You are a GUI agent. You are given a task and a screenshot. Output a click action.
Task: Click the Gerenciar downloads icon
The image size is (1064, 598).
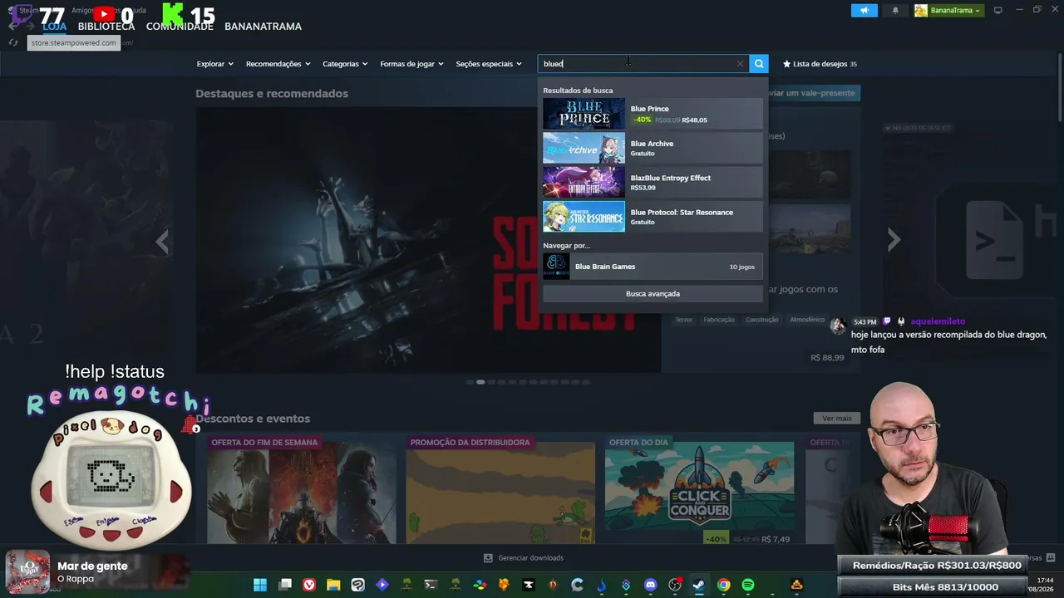click(x=489, y=558)
